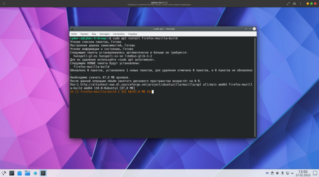The height and width of the screenshot is (177, 319).
Task: Launch the Discover software store from taskbar
Action: pyautogui.click(x=20, y=173)
